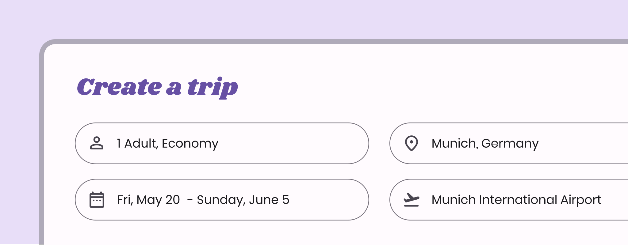Click the airplane takeoff icon
The height and width of the screenshot is (245, 628).
tap(411, 200)
